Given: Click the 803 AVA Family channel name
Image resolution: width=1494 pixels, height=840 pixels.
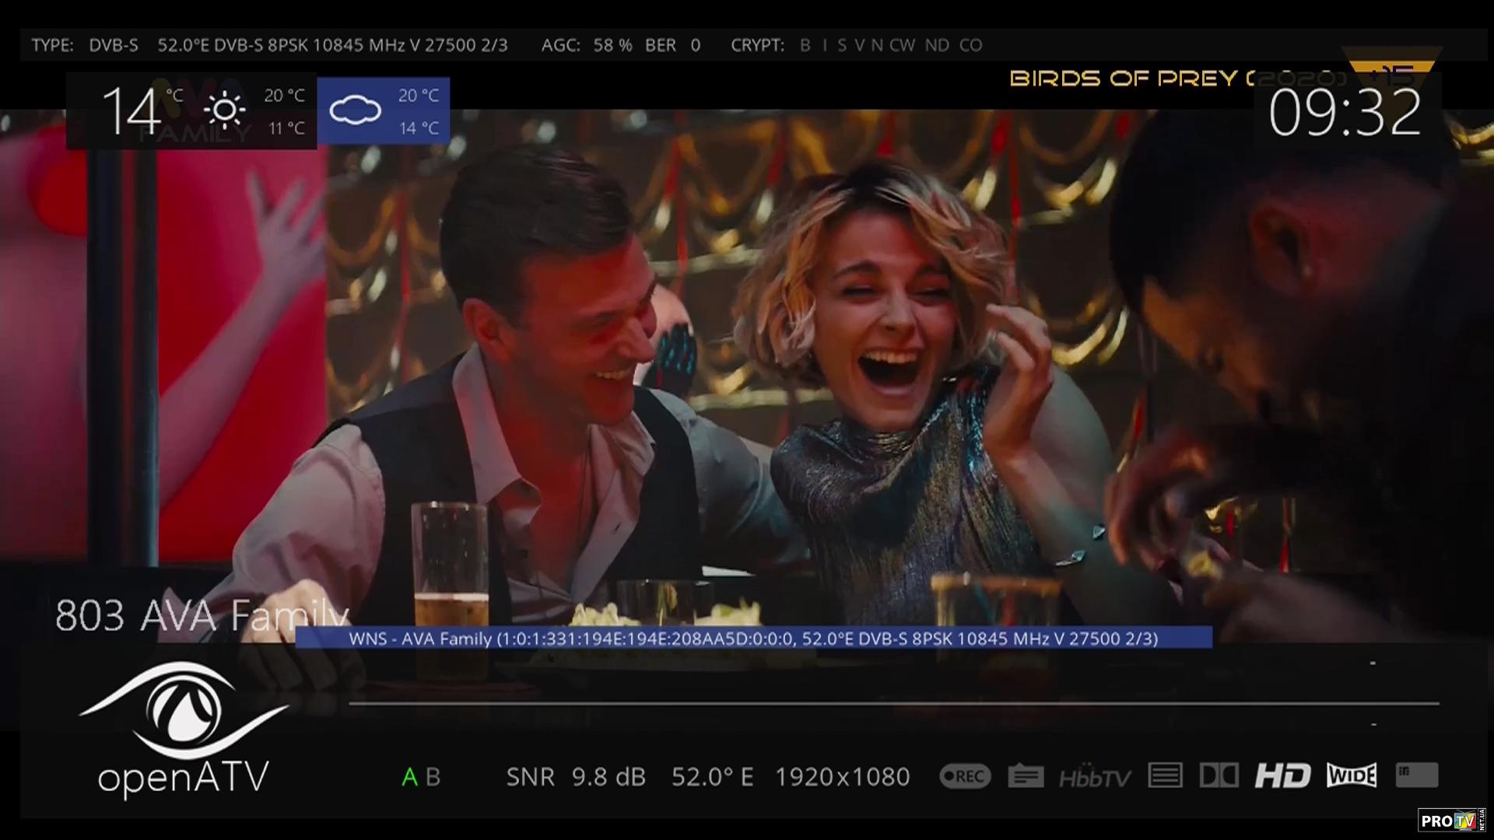Looking at the screenshot, I should click(x=202, y=616).
